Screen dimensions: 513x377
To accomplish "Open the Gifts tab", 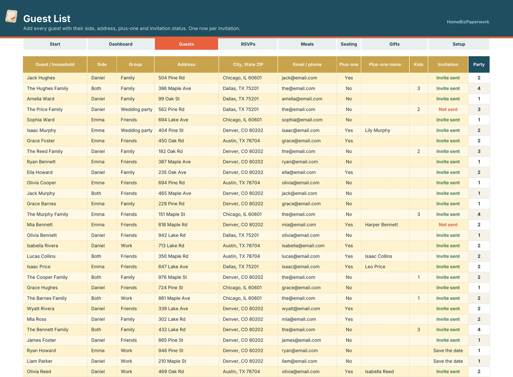I will 394,44.
